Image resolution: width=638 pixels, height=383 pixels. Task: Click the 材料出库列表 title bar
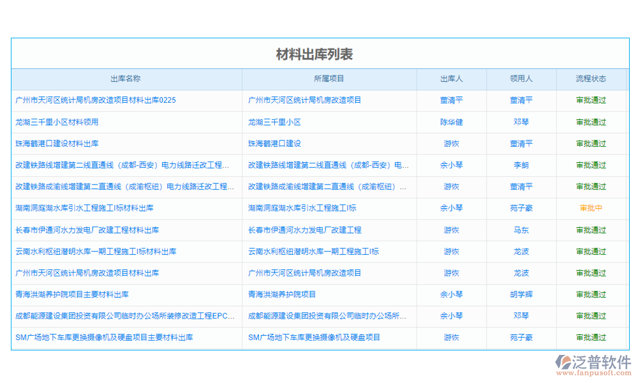(319, 54)
